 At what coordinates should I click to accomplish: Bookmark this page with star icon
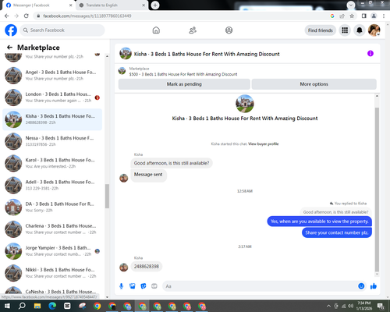pos(352,16)
